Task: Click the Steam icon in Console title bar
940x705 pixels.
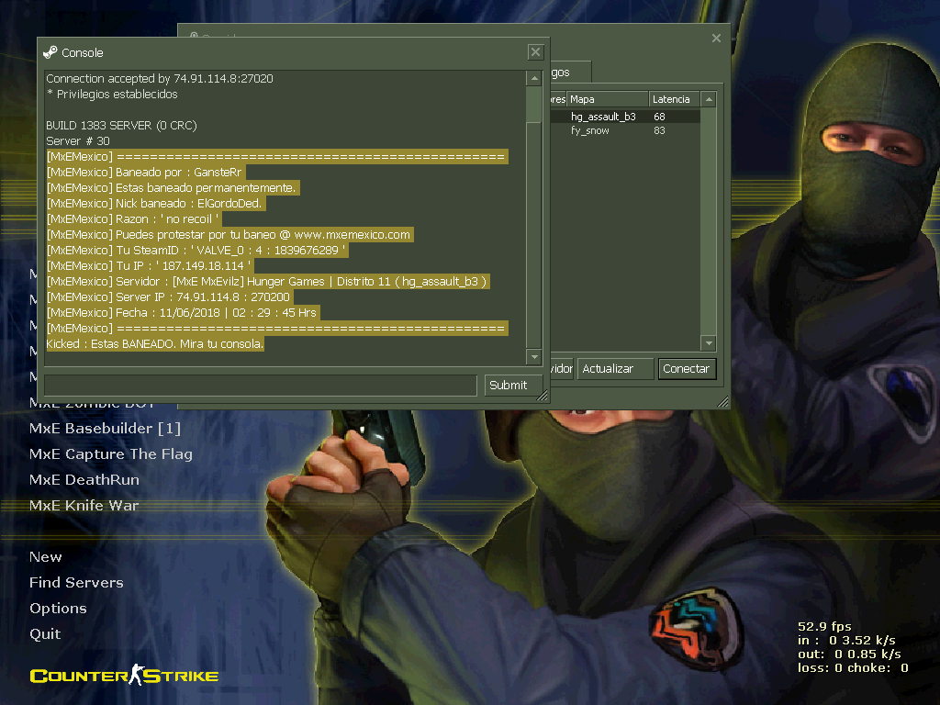Action: tap(50, 52)
